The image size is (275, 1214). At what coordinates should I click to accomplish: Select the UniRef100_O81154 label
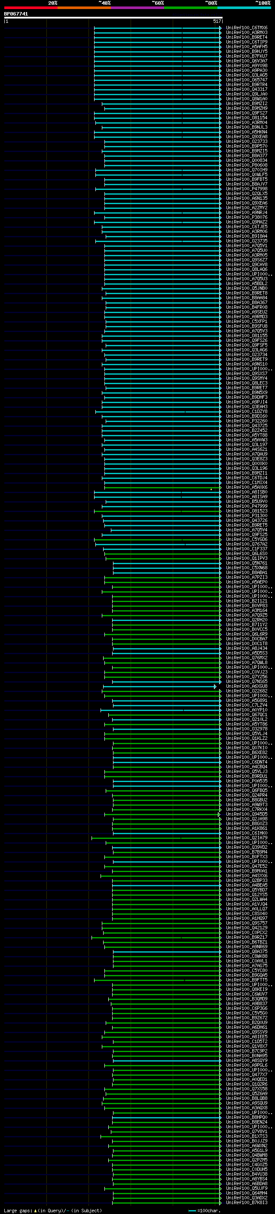(246, 118)
